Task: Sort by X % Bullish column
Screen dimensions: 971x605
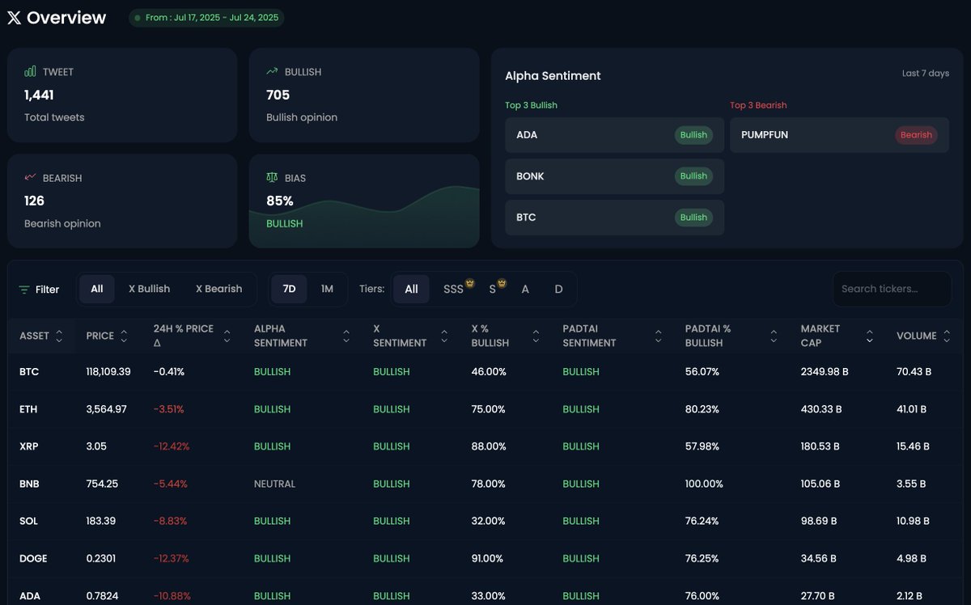Action: click(536, 336)
